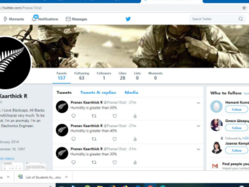249x187 pixels.
Task: Follow Hemant Kumar
Action: coord(237,109)
